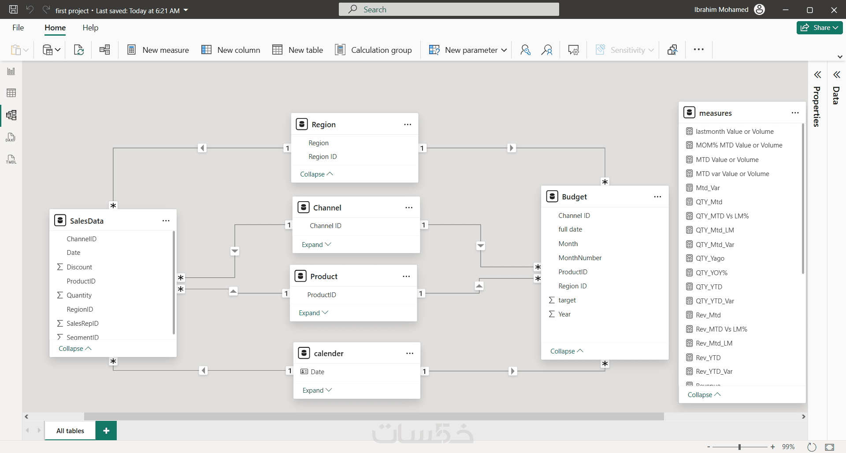Screen dimensions: 846x453
Task: Open the Report view icon in left sidebar
Action: pos(11,71)
